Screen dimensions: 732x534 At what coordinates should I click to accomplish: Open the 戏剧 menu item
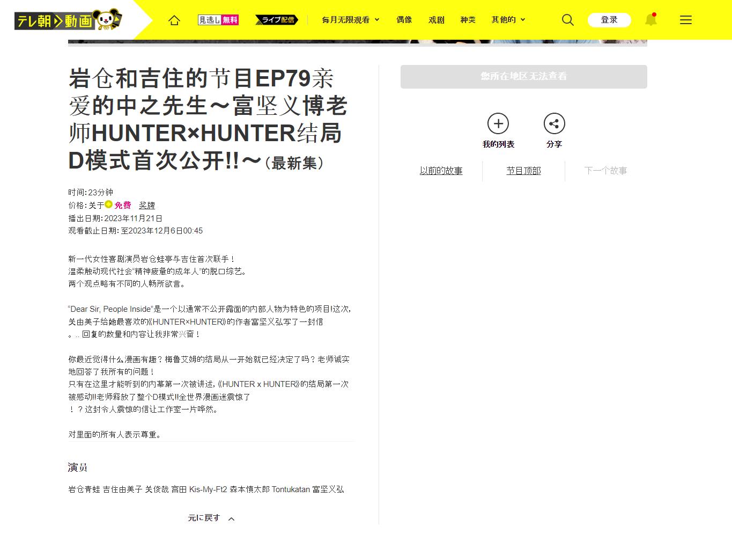pos(437,20)
